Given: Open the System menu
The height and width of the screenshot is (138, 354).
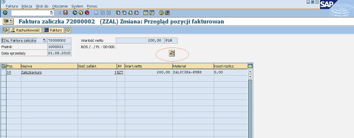Looking at the screenshot, I should pyautogui.click(x=77, y=6).
